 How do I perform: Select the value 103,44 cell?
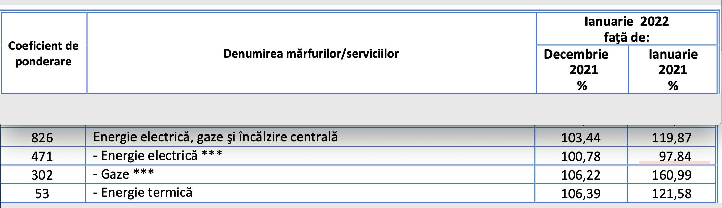[581, 138]
